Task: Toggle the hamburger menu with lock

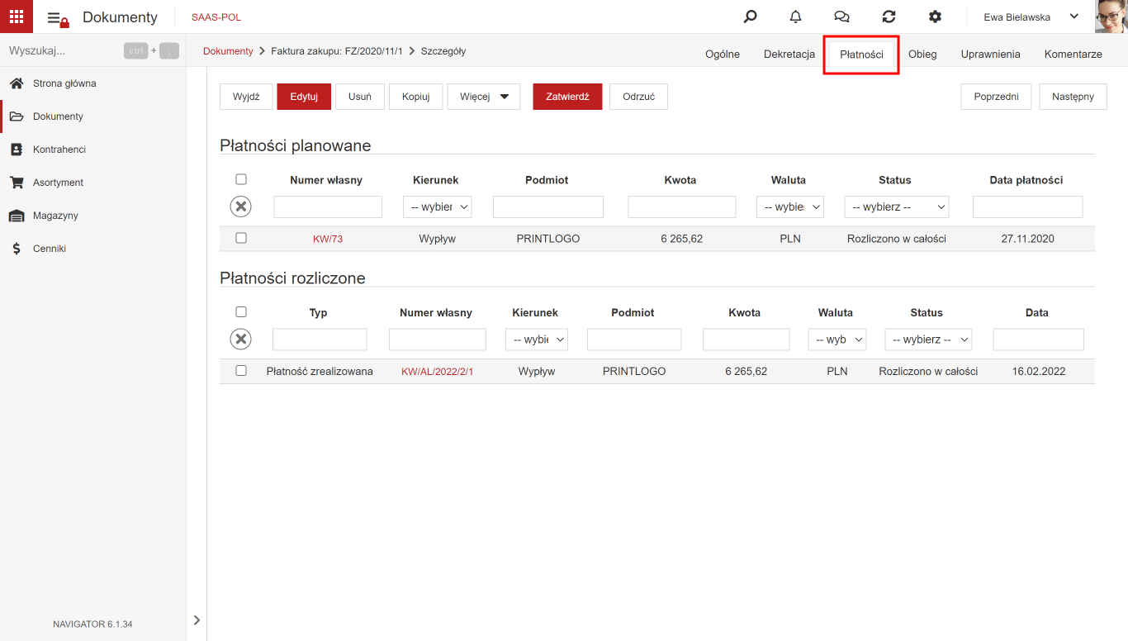Action: pyautogui.click(x=57, y=18)
